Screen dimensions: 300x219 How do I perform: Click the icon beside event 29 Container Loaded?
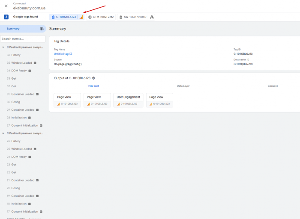(37, 110)
